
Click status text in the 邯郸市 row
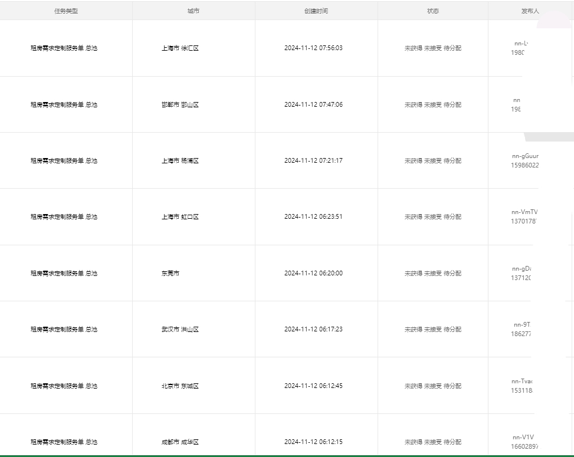(432, 105)
